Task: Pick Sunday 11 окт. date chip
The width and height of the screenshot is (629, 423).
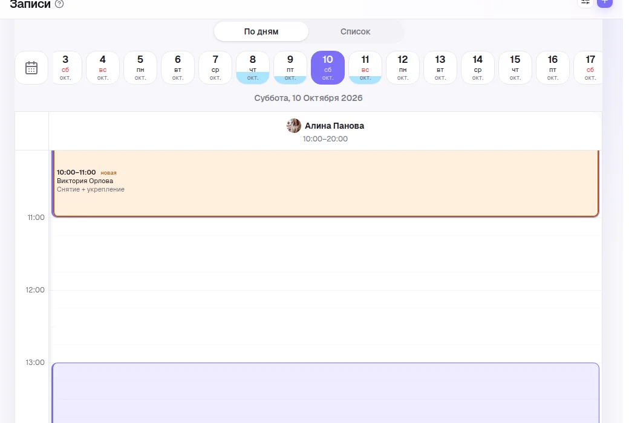Action: click(365, 68)
